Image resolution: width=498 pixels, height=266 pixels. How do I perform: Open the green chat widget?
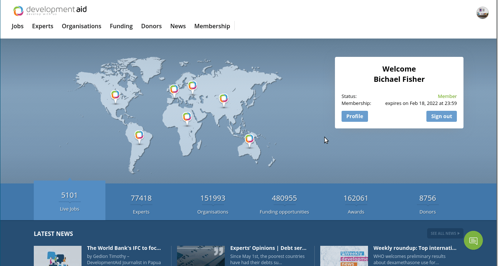tap(473, 241)
